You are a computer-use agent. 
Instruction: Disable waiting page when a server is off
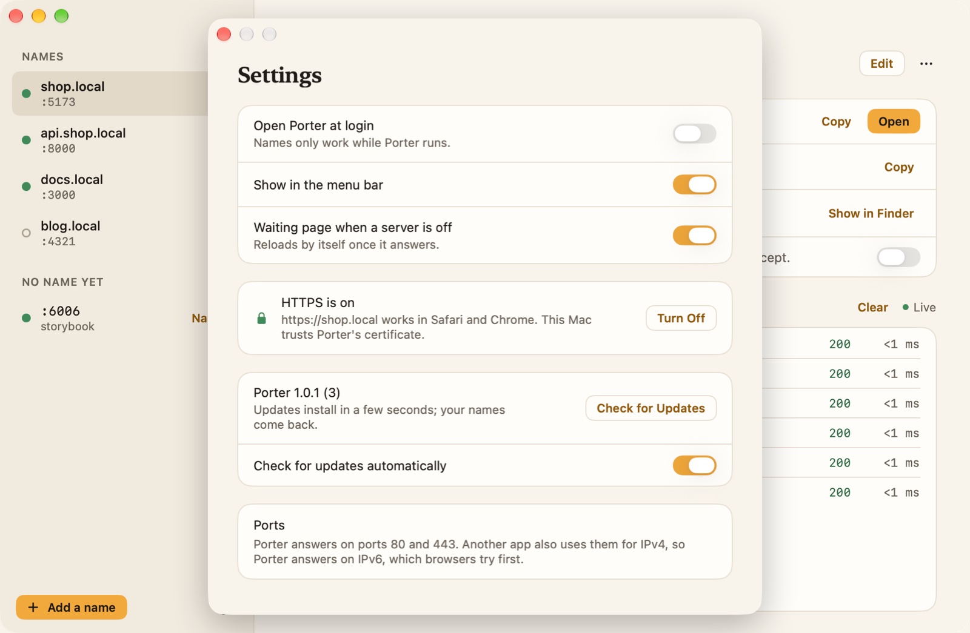(x=694, y=235)
